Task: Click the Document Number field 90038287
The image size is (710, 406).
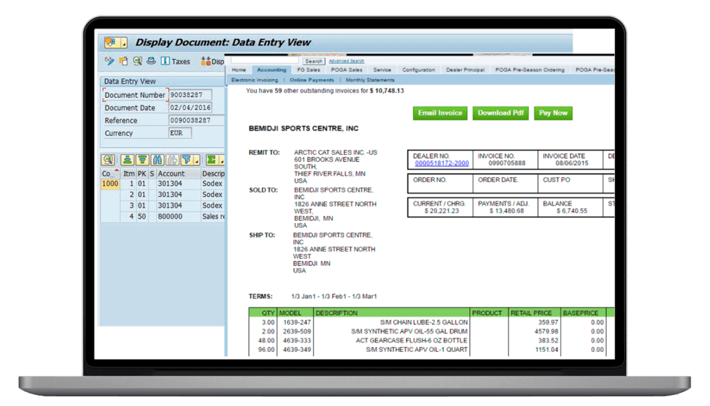Action: 190,95
